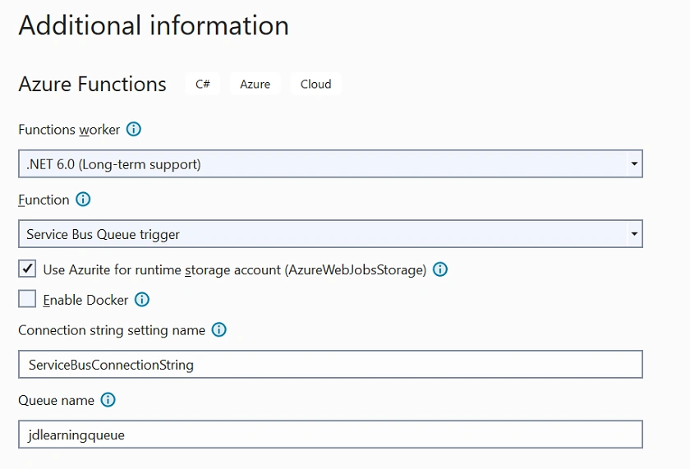Click the Azure Functions heading
Viewport: 690px width, 469px height.
pyautogui.click(x=92, y=84)
